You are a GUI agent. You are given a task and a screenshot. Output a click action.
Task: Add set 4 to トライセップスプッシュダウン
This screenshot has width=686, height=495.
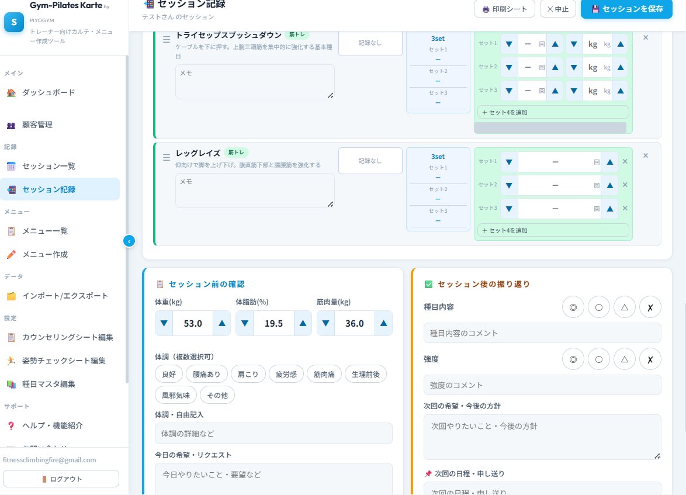click(x=553, y=112)
